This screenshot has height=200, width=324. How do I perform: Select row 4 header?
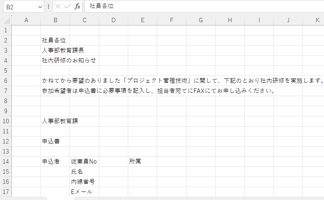coord(6,61)
